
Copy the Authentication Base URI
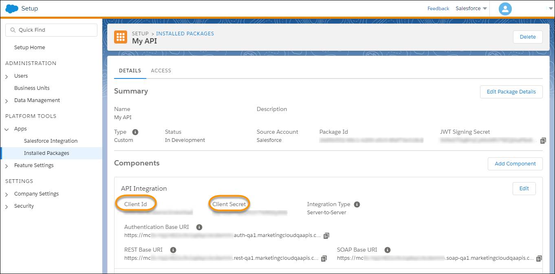point(326,235)
